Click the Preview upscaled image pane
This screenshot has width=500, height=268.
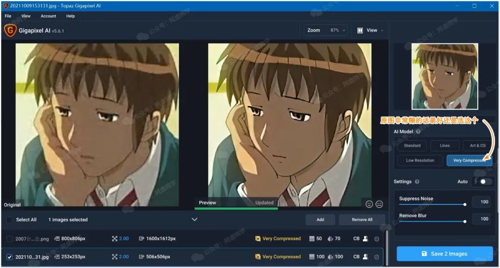tap(289, 125)
